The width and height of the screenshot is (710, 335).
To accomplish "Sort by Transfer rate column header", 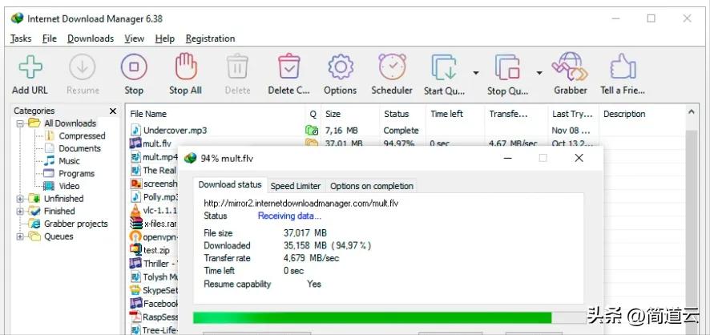I will point(516,114).
